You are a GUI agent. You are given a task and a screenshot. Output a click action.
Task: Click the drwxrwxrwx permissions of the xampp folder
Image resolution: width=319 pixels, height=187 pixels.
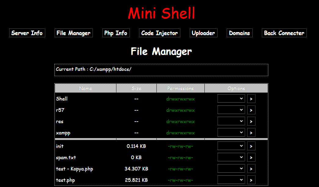click(180, 133)
